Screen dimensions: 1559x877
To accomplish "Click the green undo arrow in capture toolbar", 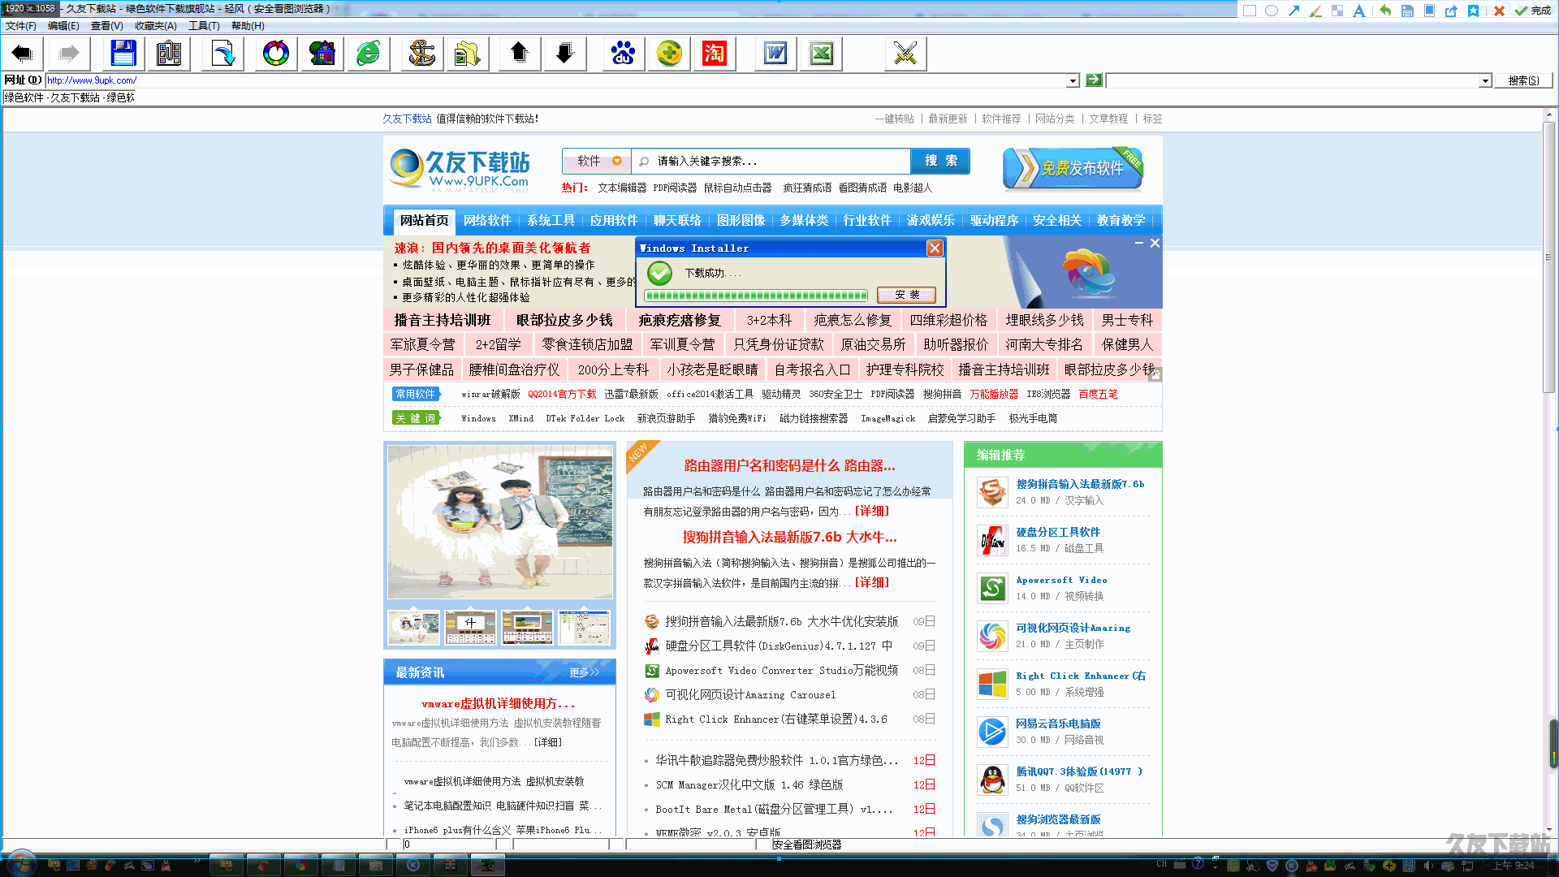I will click(x=1385, y=10).
